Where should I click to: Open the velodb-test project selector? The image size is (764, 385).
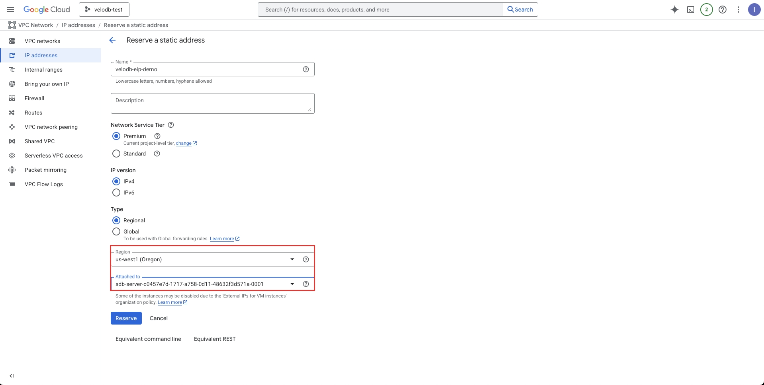pyautogui.click(x=104, y=10)
